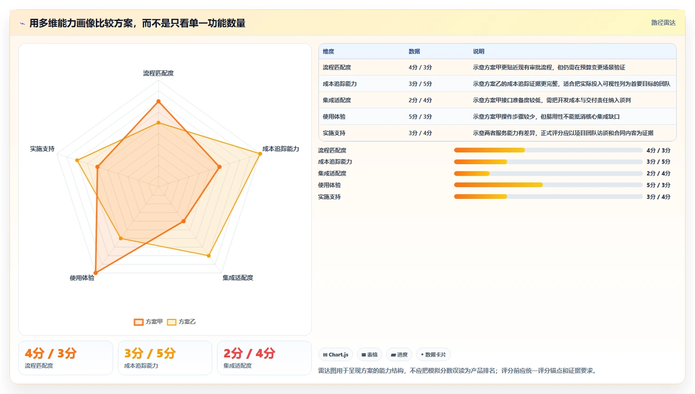Viewport: 695px width, 394px height.
Task: Click the 说明 column header
Action: pos(479,52)
